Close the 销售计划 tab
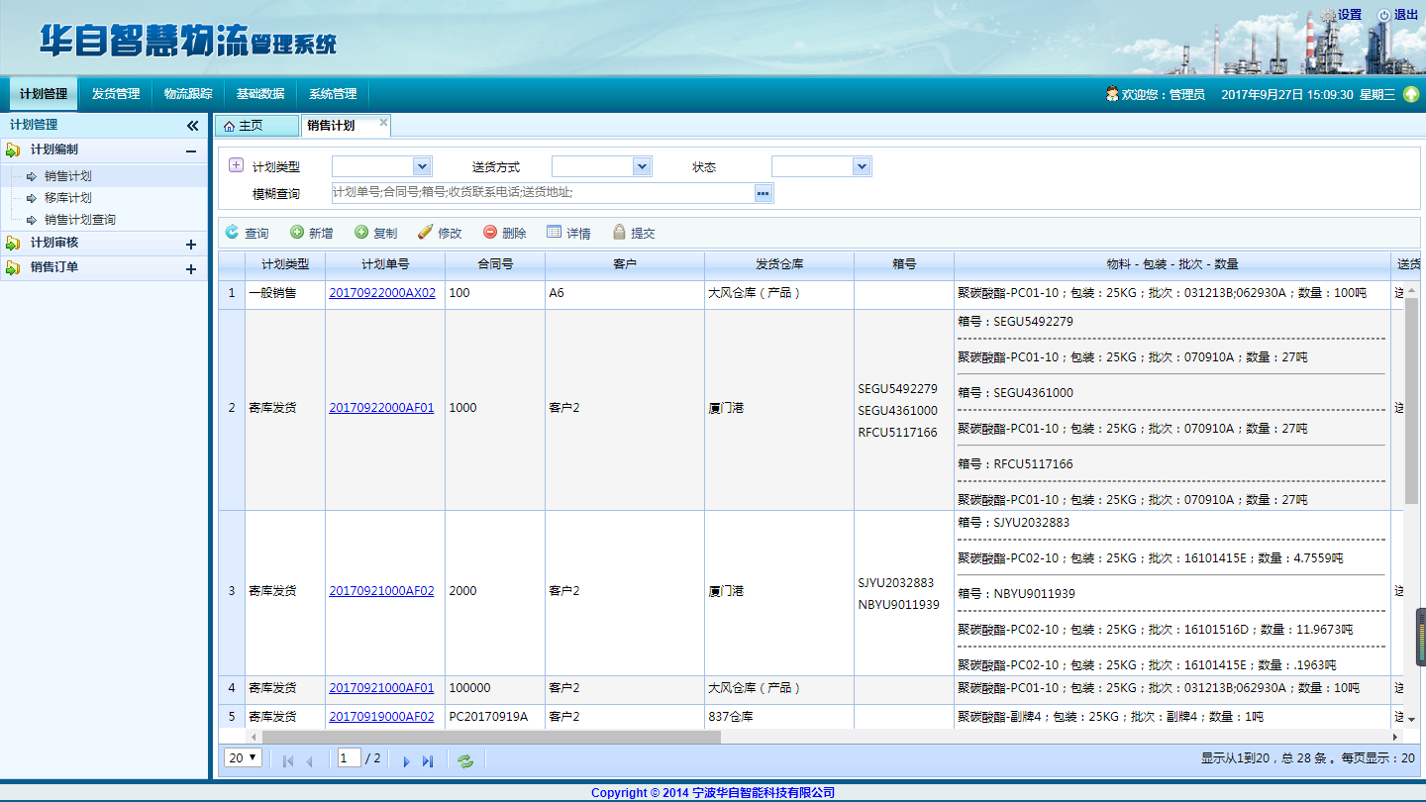Image resolution: width=1426 pixels, height=802 pixels. coord(384,123)
